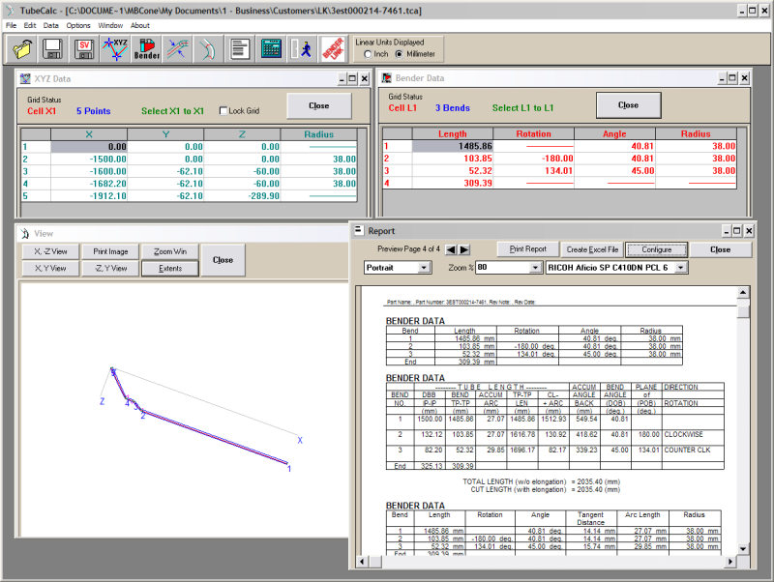Click the report document toolbar icon
Screen dimensions: 774x582
click(x=241, y=47)
